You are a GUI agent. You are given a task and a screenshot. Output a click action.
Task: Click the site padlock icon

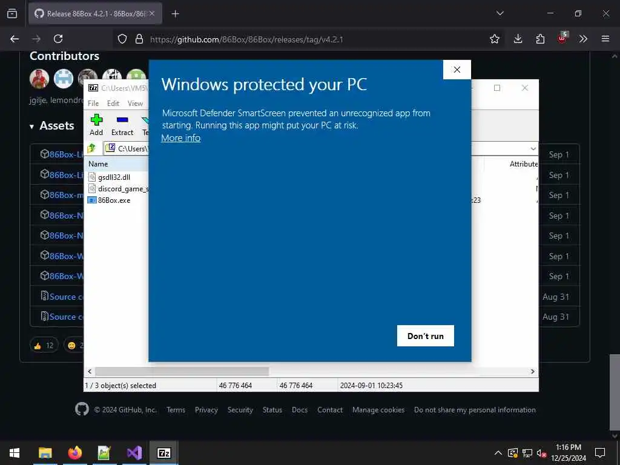(139, 39)
